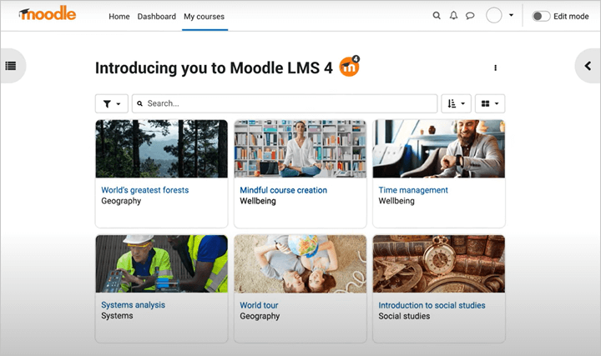The height and width of the screenshot is (356, 601).
Task: Toggle Edit mode switch
Action: 541,16
